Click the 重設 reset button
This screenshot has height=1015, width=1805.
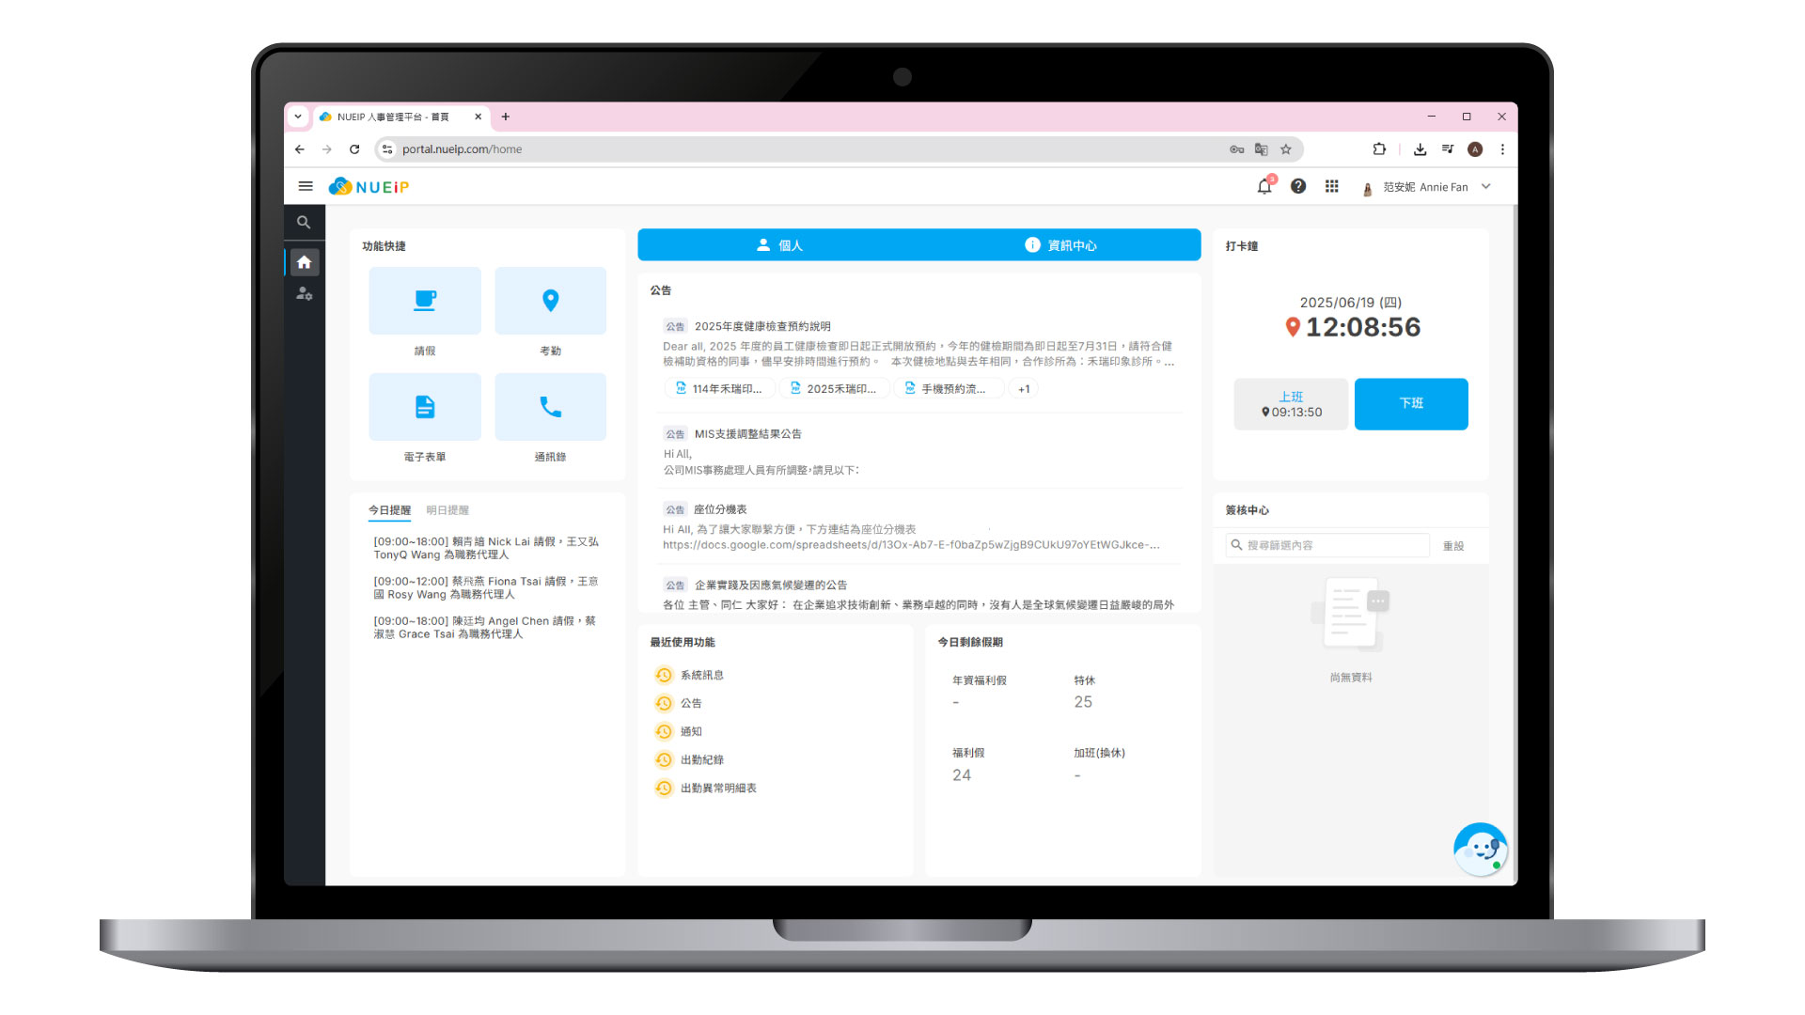[1453, 546]
